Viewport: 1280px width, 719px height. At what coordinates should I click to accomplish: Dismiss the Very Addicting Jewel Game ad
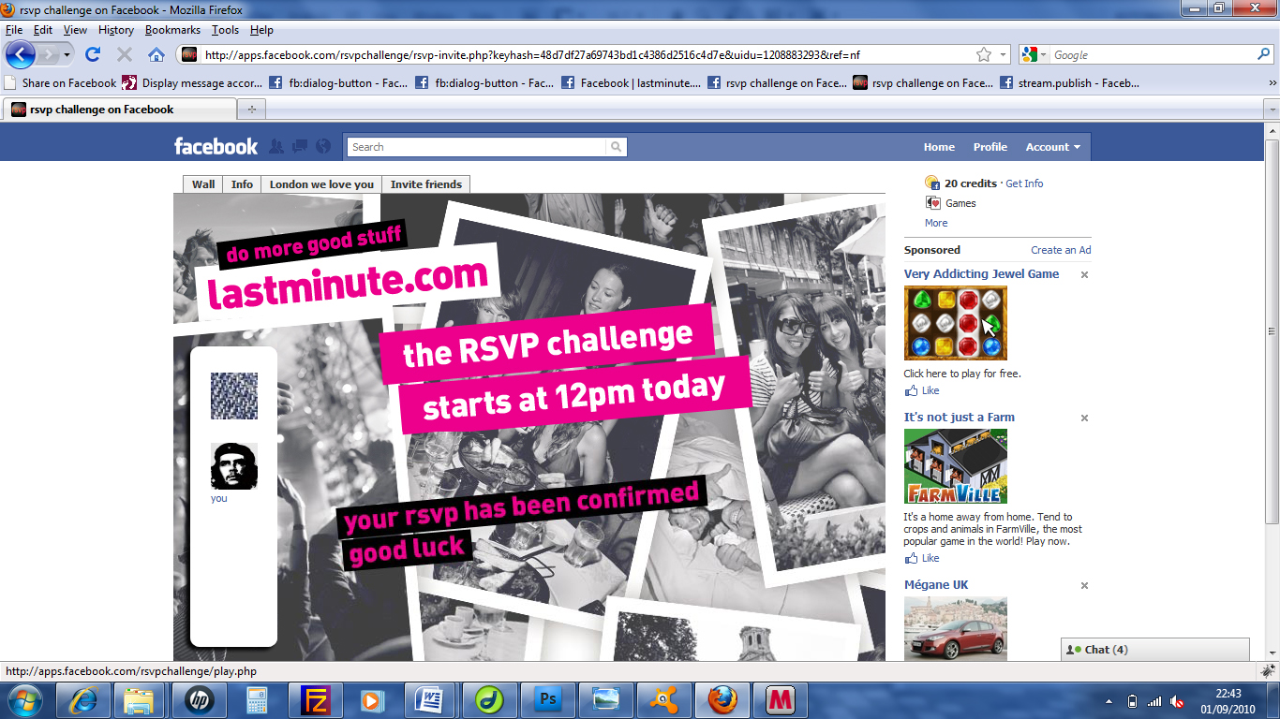coord(1084,274)
